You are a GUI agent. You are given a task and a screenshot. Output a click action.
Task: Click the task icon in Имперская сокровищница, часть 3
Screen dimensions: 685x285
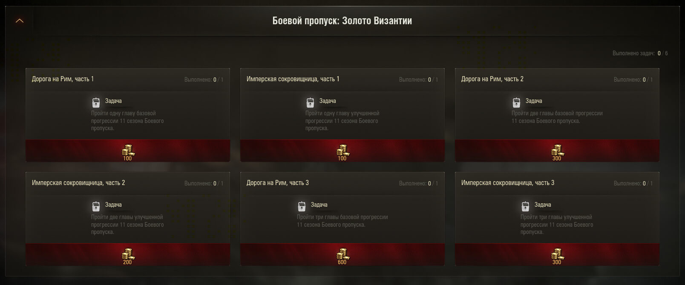tap(525, 206)
